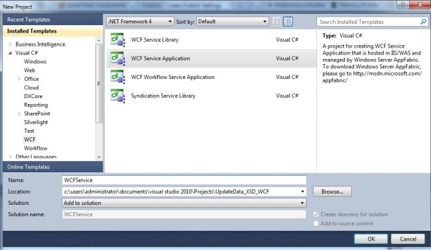Confirm with the OK button

point(371,239)
